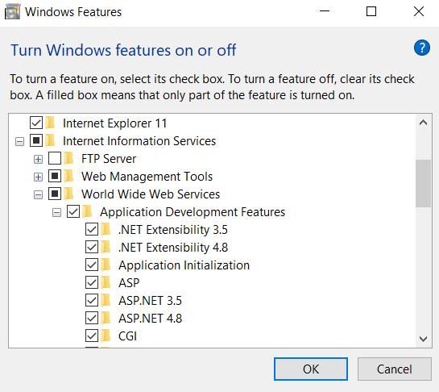Click the scrollbar down arrow
Screen dimensions: 439x392
424,339
